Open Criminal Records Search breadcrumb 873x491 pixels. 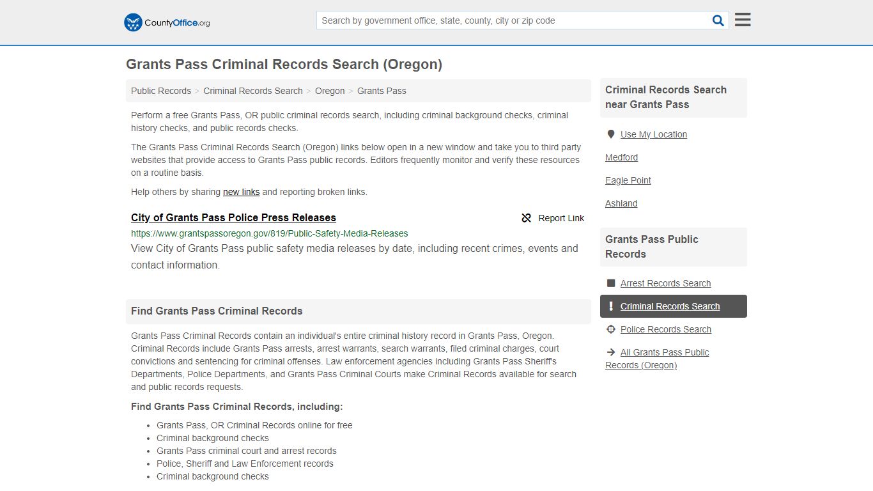253,91
